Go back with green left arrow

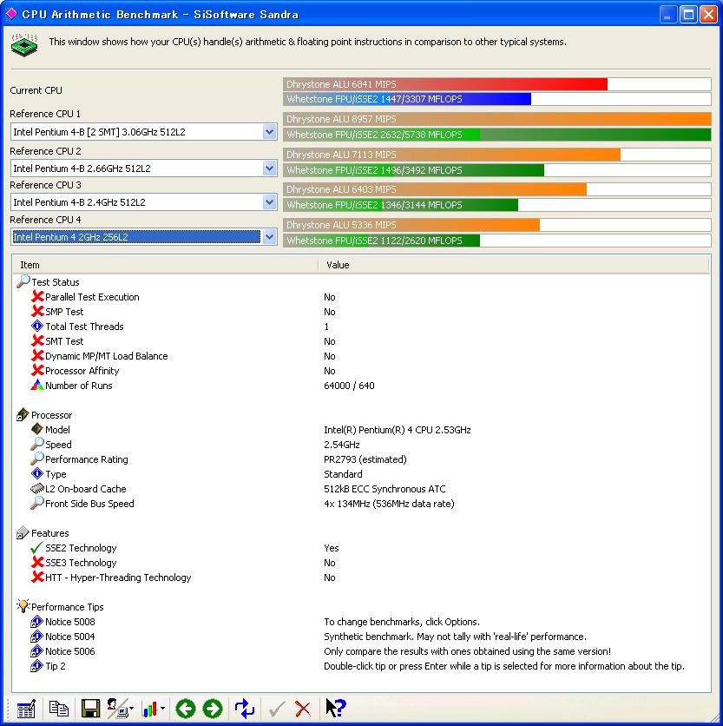pyautogui.click(x=186, y=709)
